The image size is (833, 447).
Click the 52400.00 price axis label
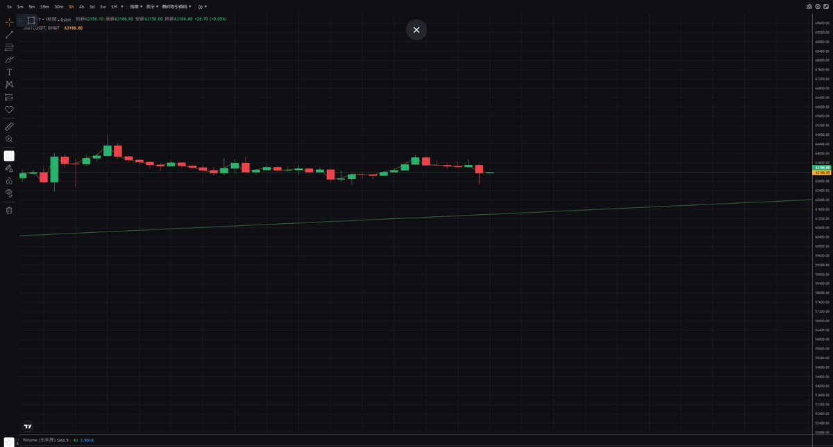823,423
